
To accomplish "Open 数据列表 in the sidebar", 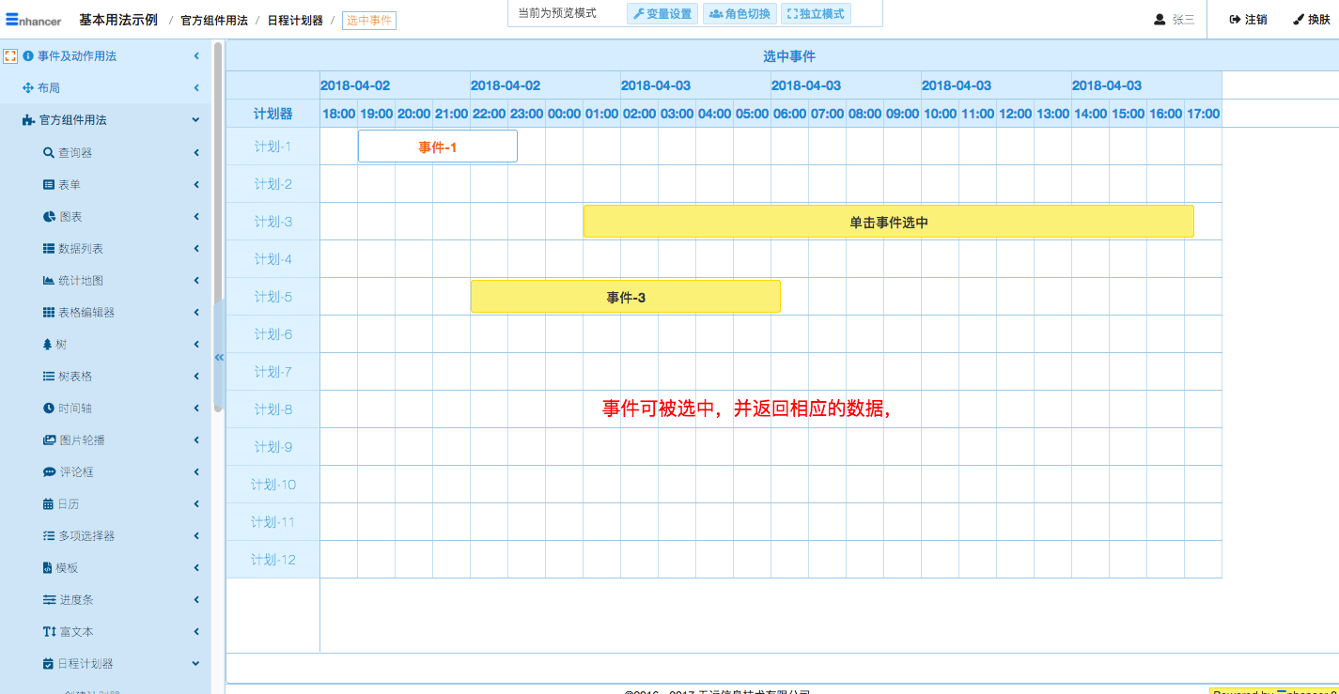I will coord(80,249).
